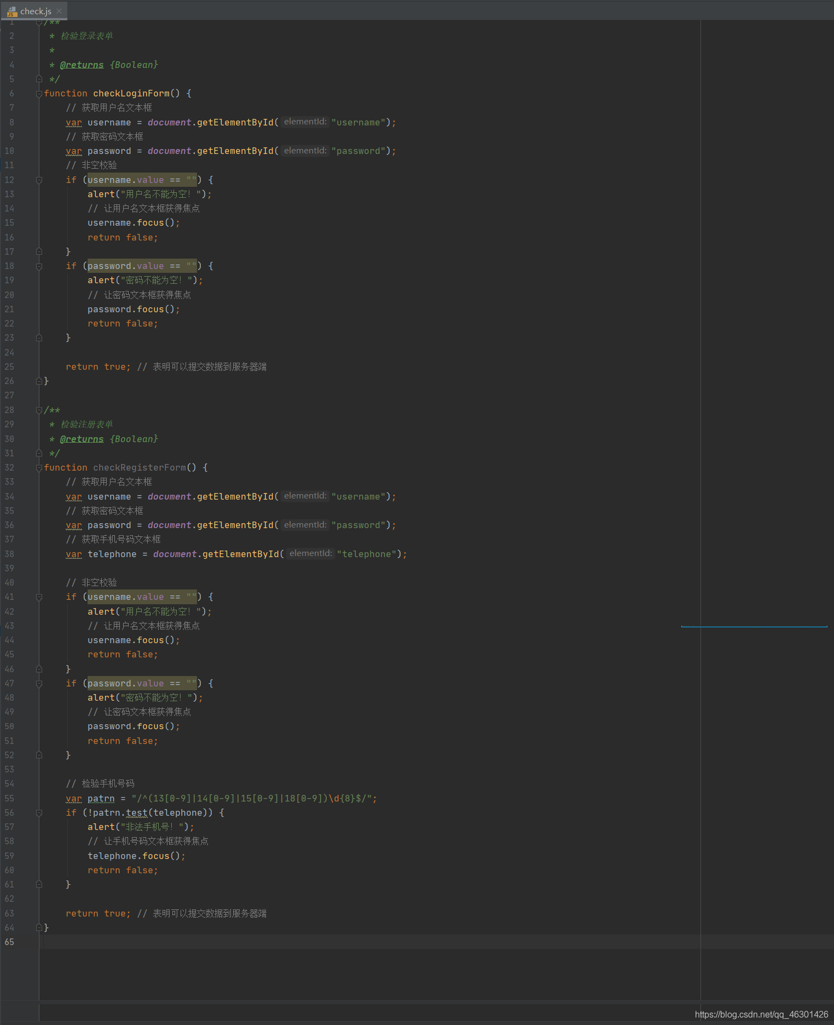
Task: Click line number 25 in the gutter
Action: 9,367
